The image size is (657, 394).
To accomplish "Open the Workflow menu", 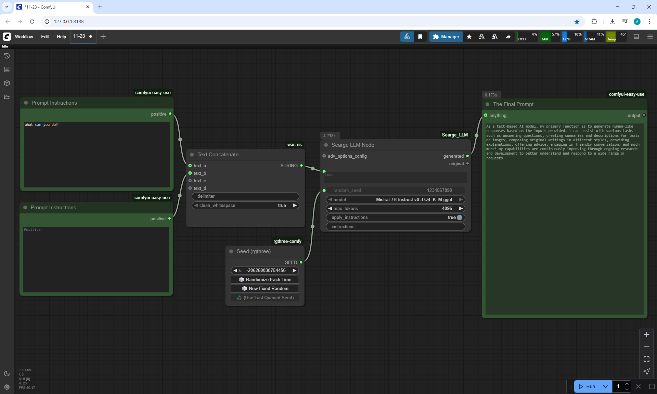I will click(24, 37).
